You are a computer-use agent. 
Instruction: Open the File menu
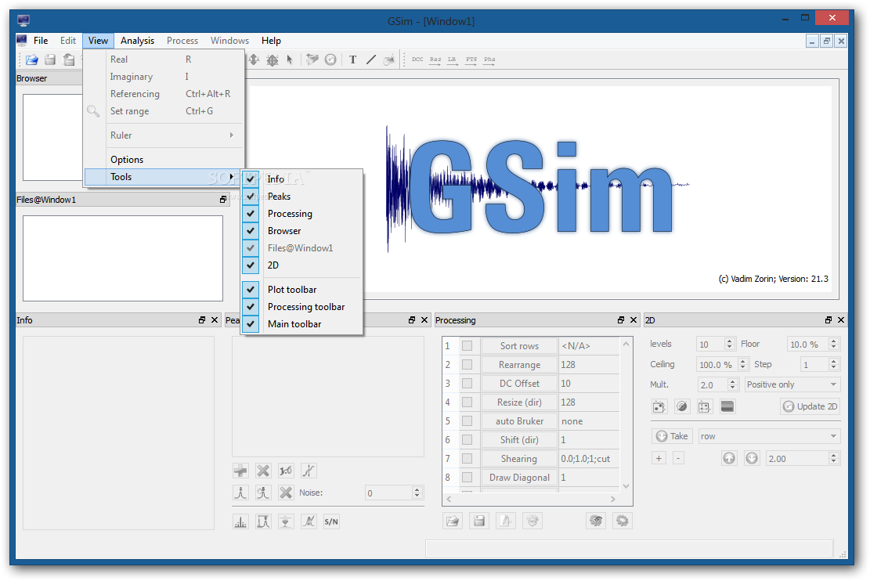click(41, 41)
